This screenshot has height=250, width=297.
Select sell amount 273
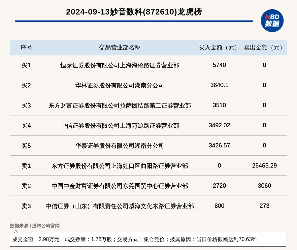coord(264,205)
